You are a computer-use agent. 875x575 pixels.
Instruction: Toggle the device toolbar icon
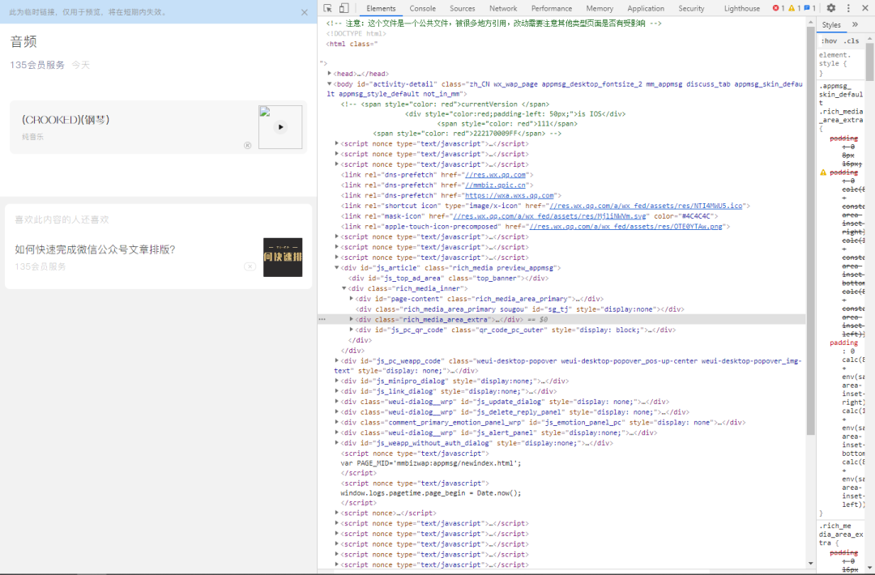[344, 8]
